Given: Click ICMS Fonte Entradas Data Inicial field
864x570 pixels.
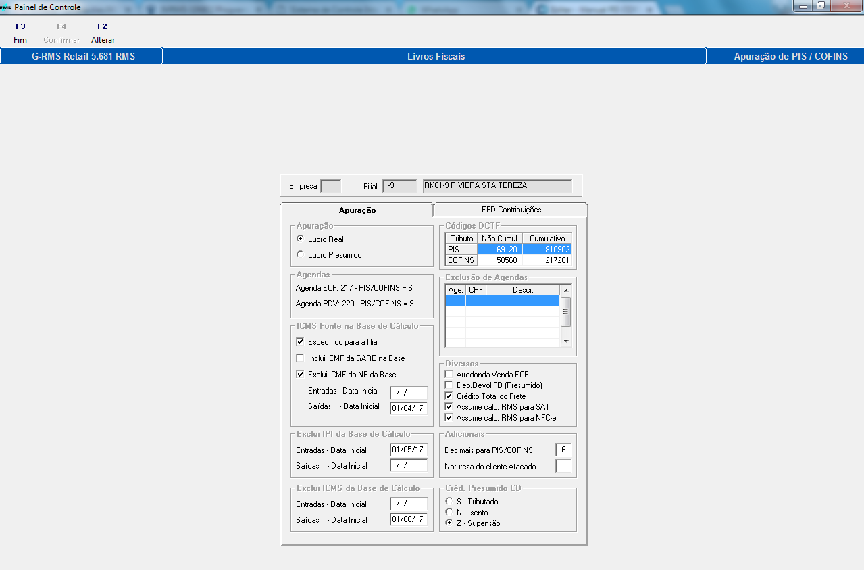Looking at the screenshot, I should pyautogui.click(x=409, y=393).
